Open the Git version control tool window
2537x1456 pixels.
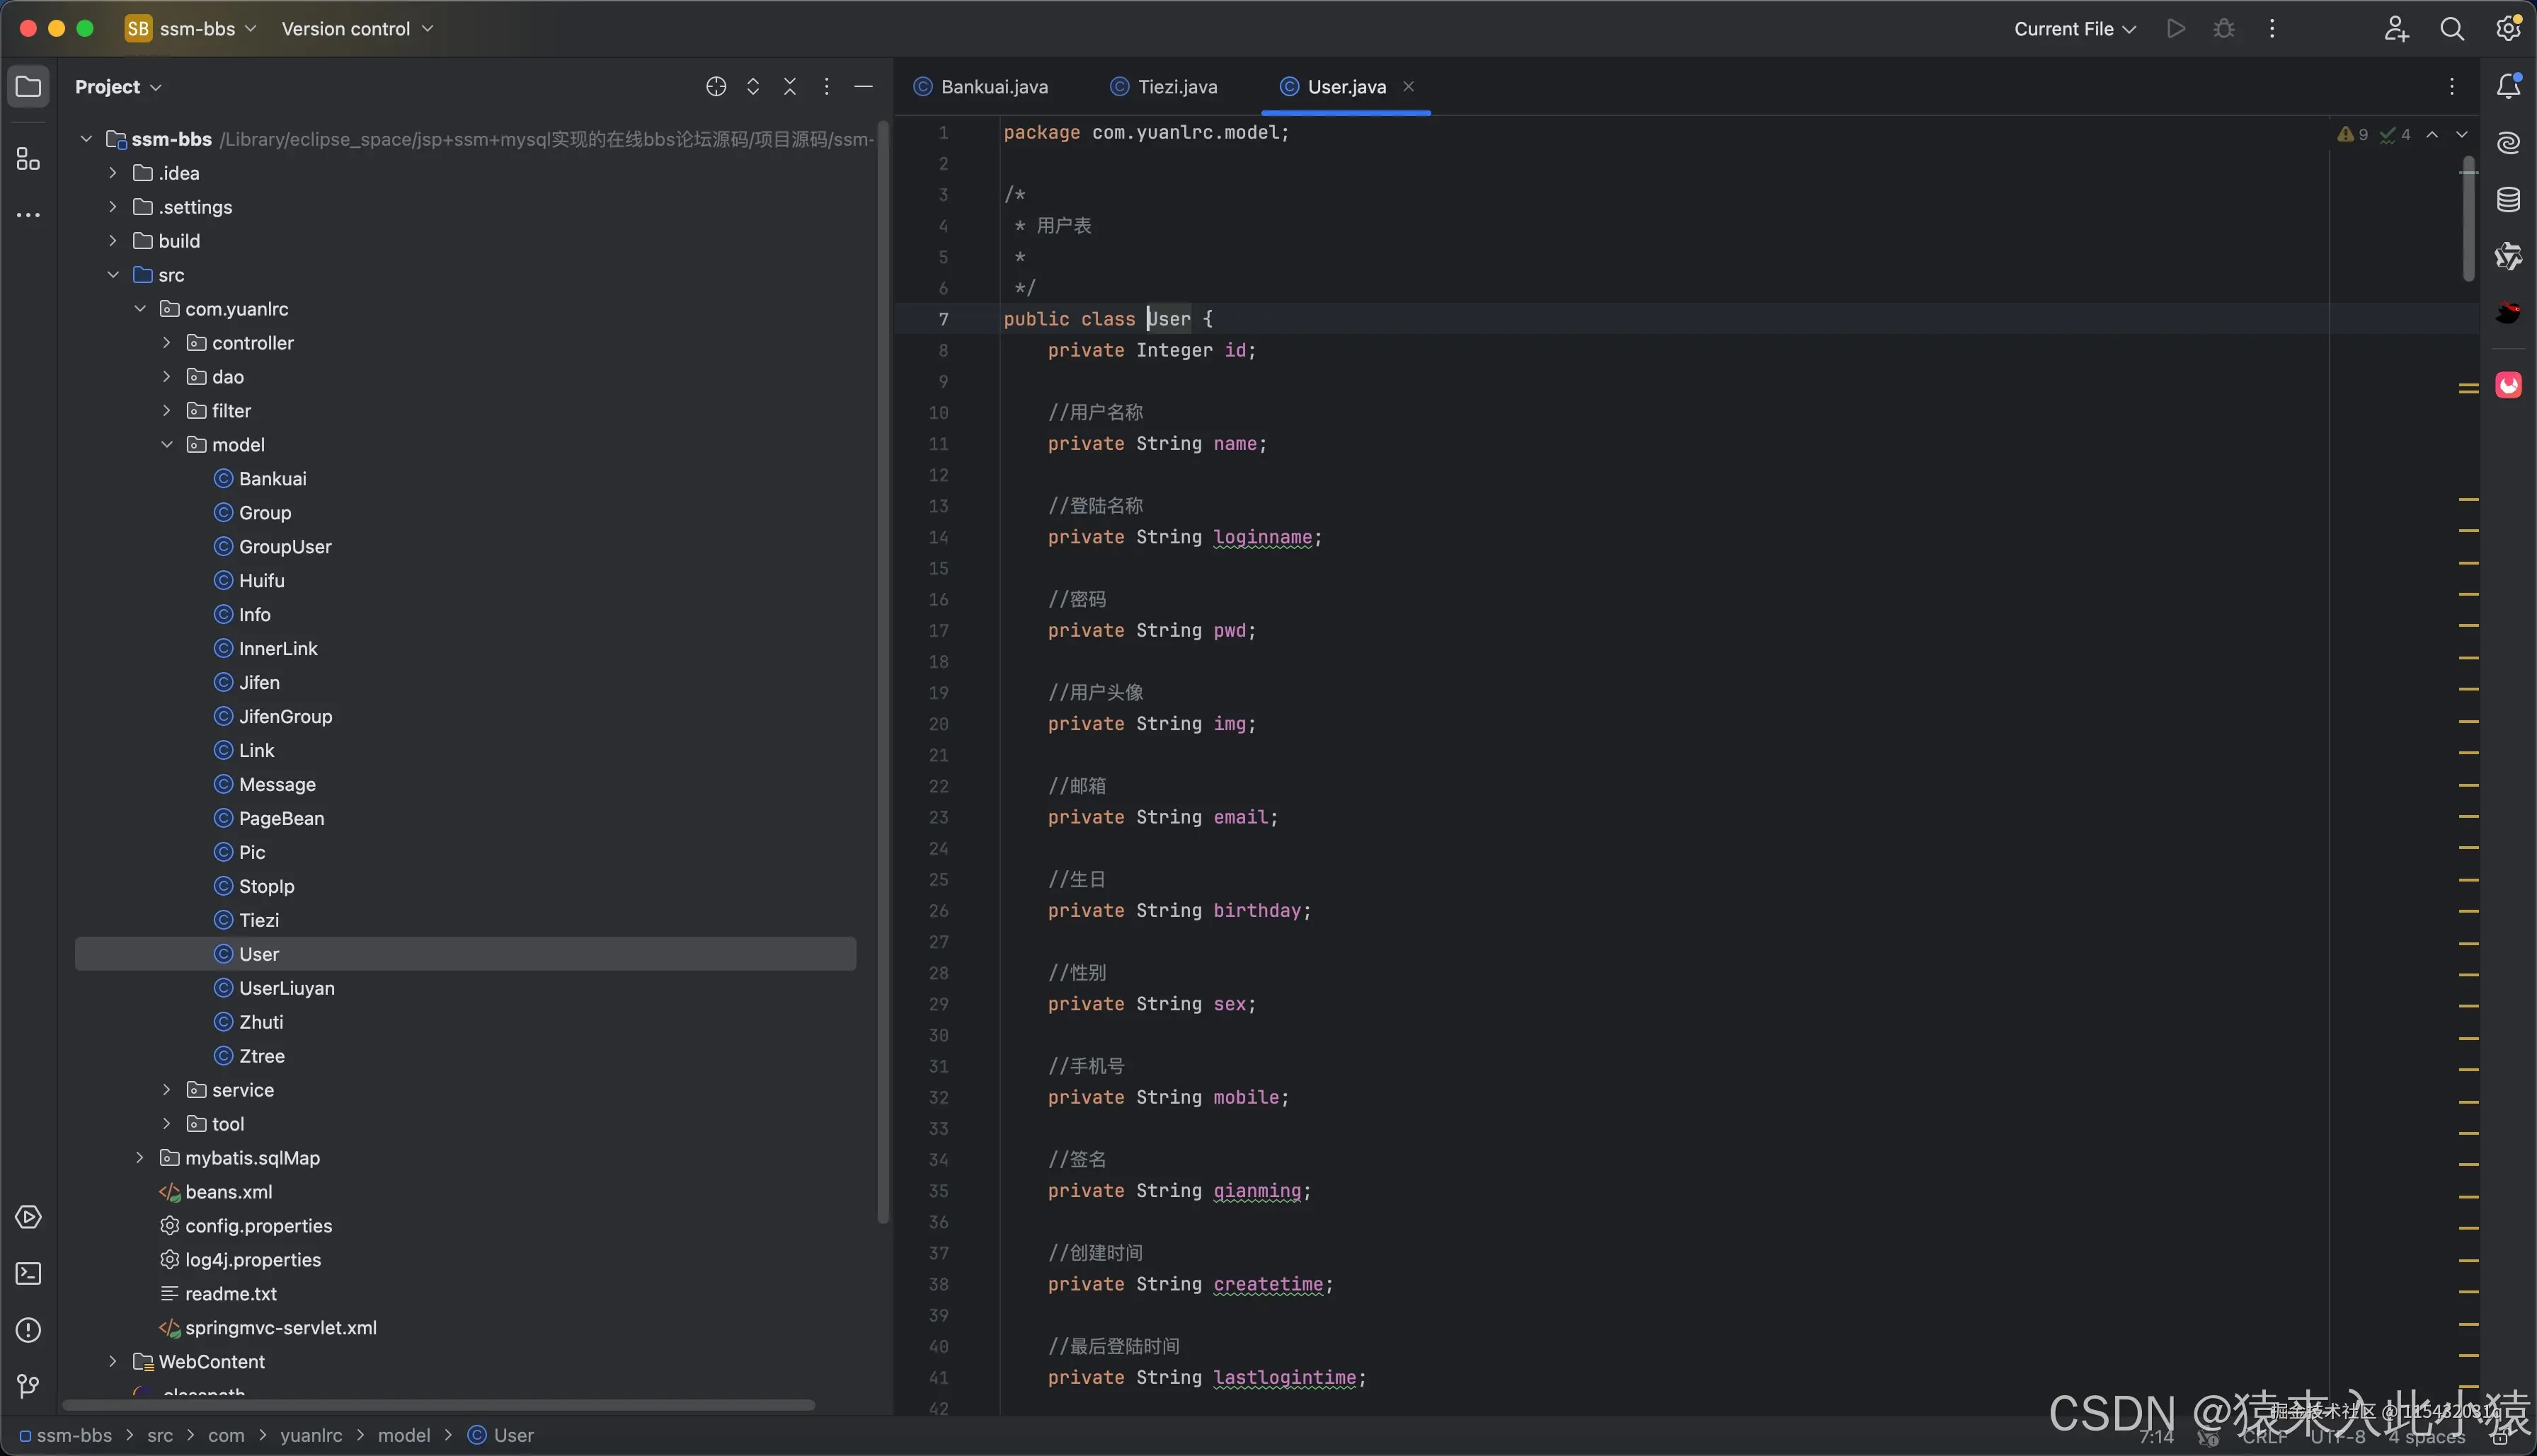click(28, 1386)
